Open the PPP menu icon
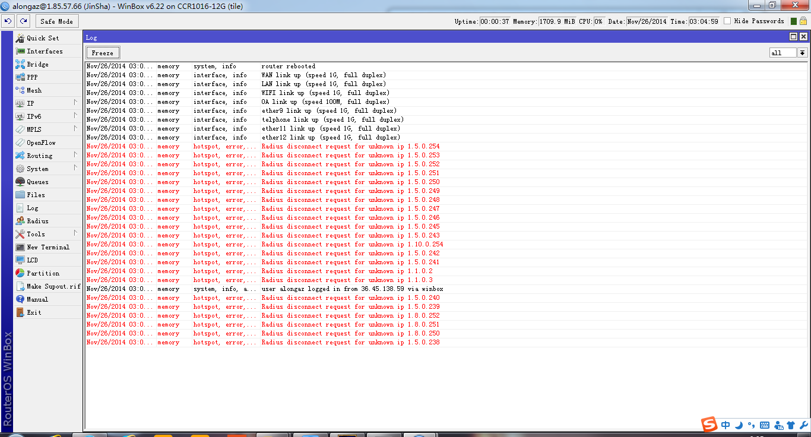This screenshot has height=437, width=811. pyautogui.click(x=20, y=77)
